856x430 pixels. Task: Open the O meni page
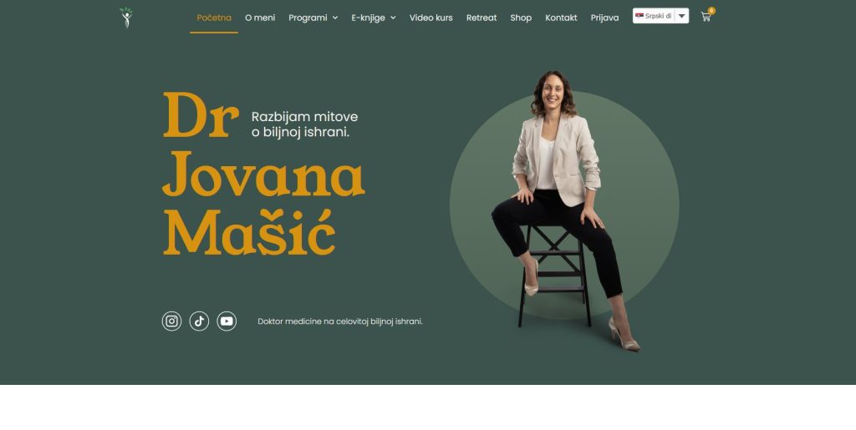(260, 18)
